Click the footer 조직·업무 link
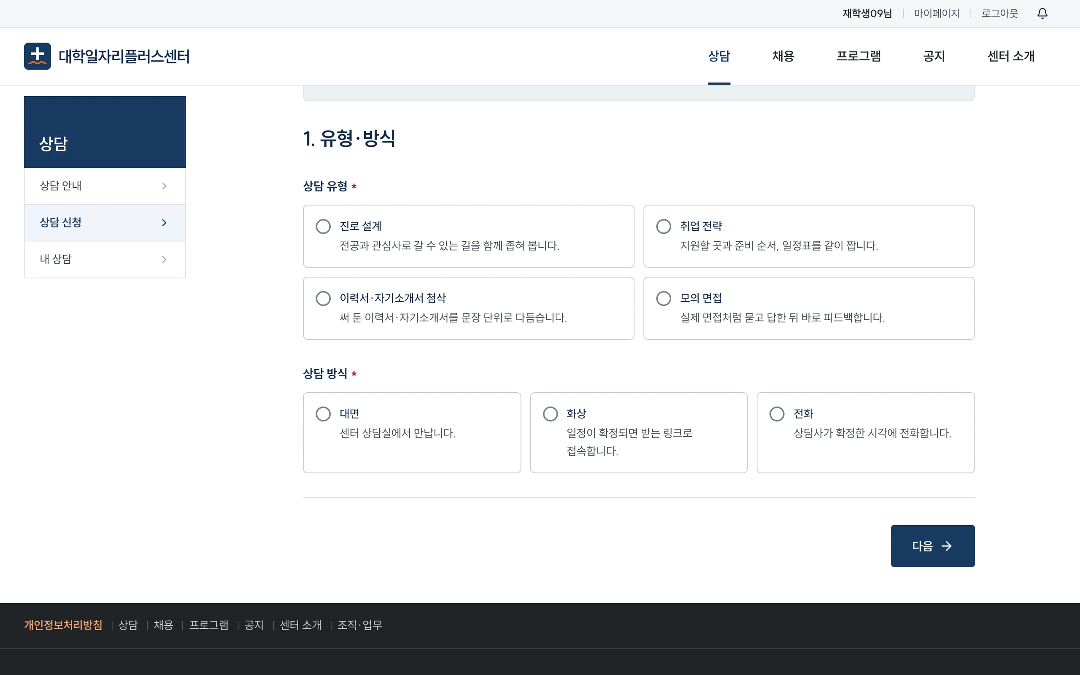 click(360, 625)
